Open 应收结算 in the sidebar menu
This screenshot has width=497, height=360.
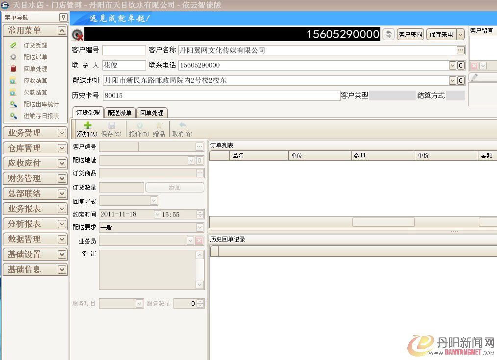pyautogui.click(x=35, y=80)
